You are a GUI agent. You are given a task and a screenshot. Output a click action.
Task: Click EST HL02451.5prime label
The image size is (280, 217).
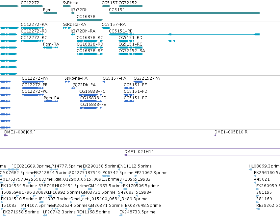(71, 186)
